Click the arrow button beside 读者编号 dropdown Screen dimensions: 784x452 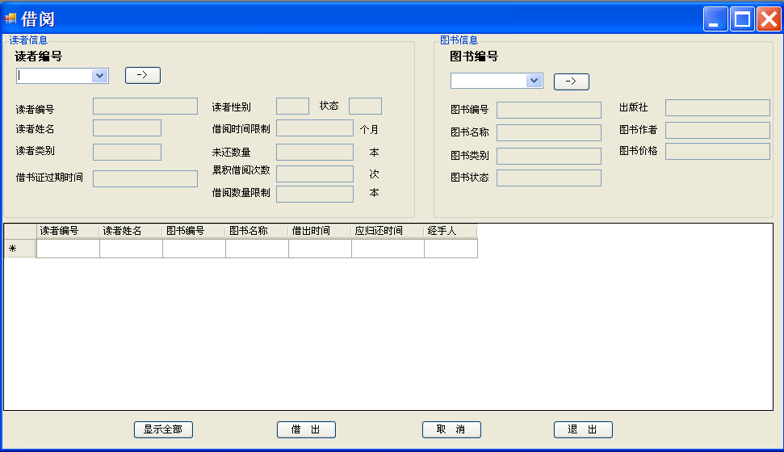(x=142, y=76)
